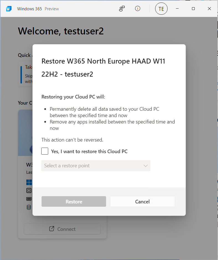The image size is (218, 260).
Task: Minimize the Windows 365 window
Action: 177,8
